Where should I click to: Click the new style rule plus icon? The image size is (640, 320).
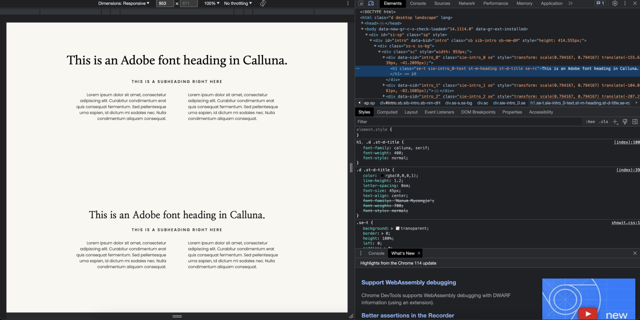[x=615, y=122]
